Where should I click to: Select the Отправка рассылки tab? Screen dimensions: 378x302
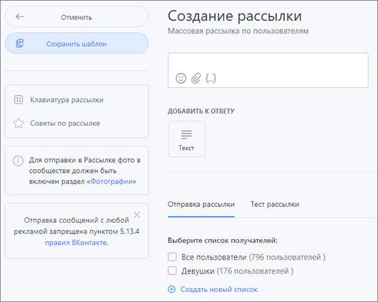click(x=201, y=204)
